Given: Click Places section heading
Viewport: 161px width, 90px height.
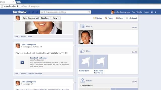Looking at the screenshot, I should pyautogui.click(x=89, y=80).
